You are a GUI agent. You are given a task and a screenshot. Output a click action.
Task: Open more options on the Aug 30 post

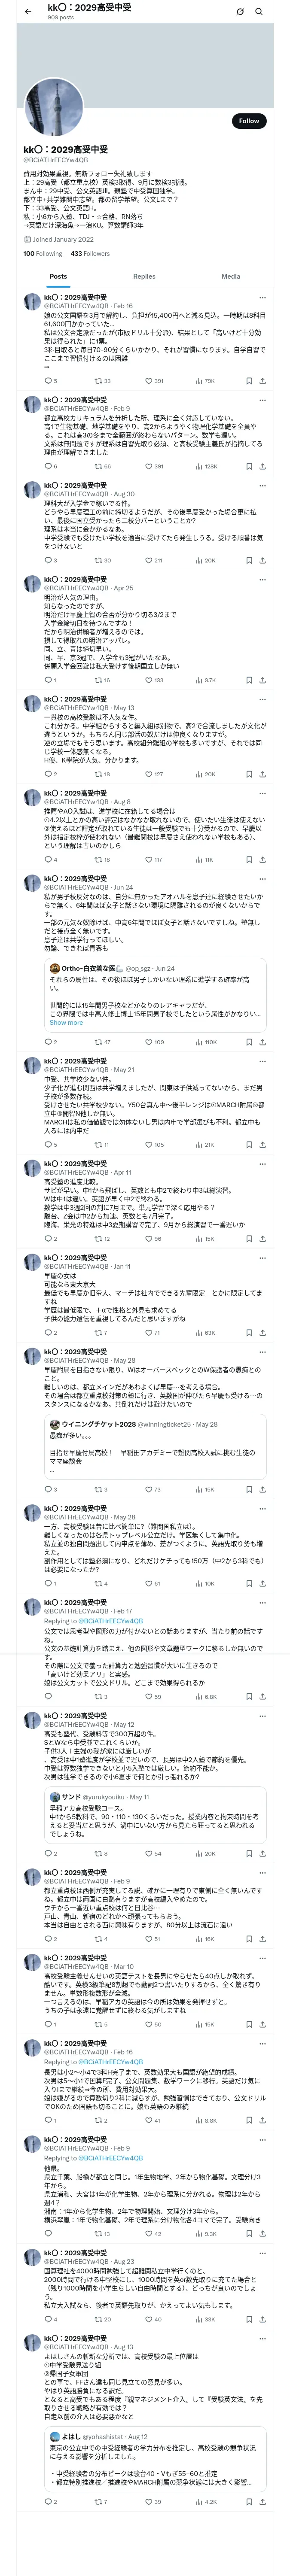(262, 485)
